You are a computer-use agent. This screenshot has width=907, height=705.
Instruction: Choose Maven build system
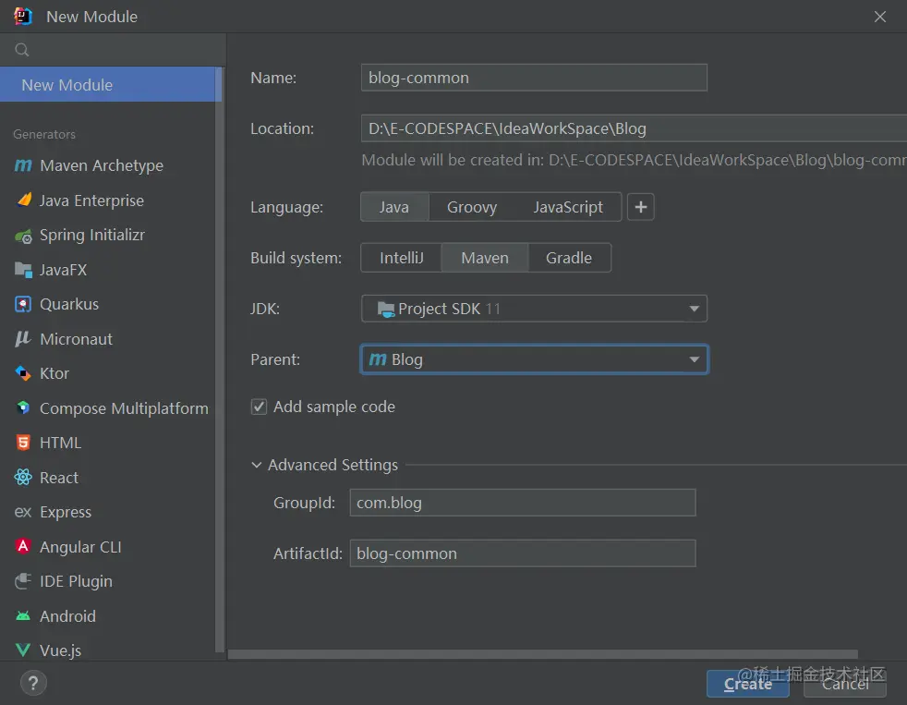[x=485, y=258]
